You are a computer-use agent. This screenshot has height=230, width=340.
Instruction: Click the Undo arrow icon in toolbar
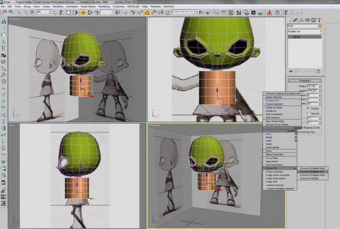coord(4,12)
